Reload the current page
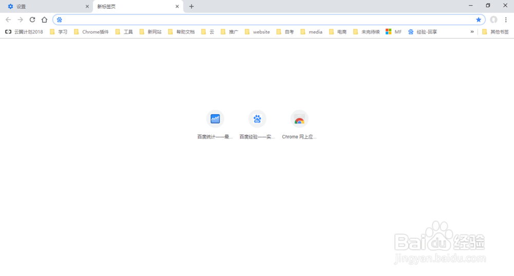The height and width of the screenshot is (276, 514). point(32,20)
